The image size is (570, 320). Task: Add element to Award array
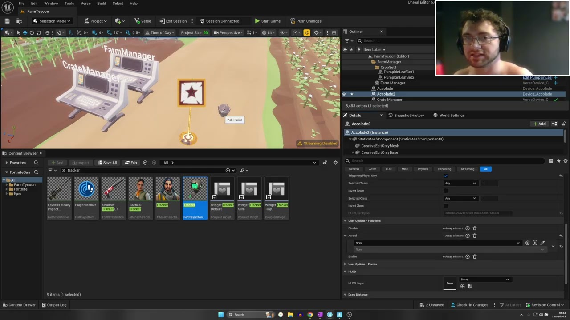pos(468,236)
